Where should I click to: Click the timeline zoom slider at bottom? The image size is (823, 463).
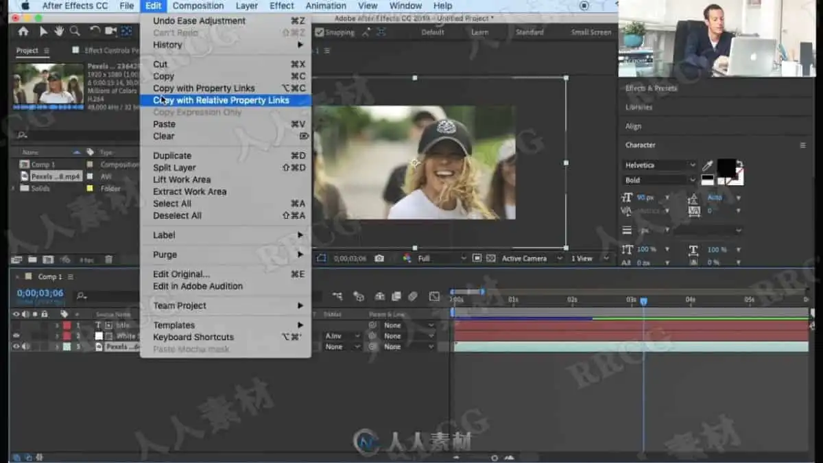pos(494,457)
